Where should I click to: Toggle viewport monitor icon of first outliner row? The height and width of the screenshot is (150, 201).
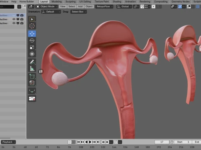click(x=18, y=15)
